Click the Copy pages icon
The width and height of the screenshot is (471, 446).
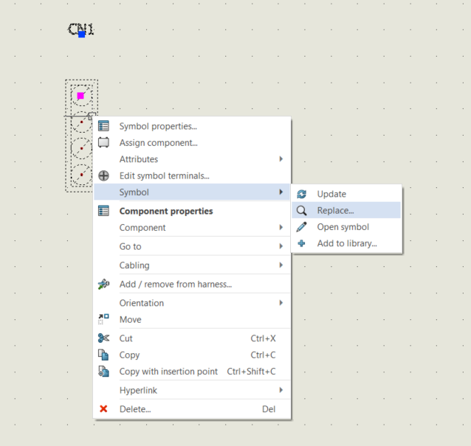click(x=103, y=355)
